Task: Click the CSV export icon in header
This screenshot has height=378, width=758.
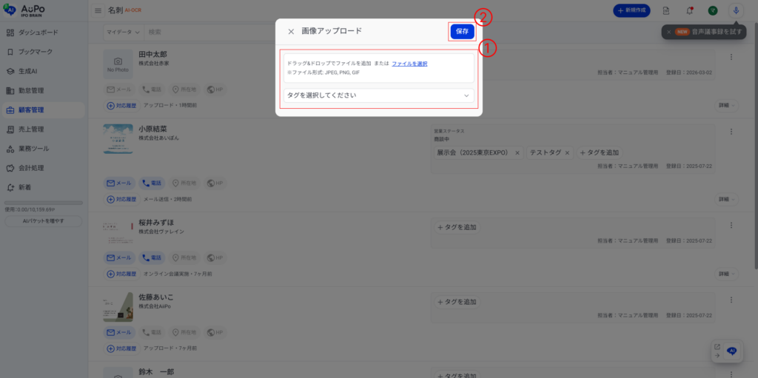Action: click(666, 10)
